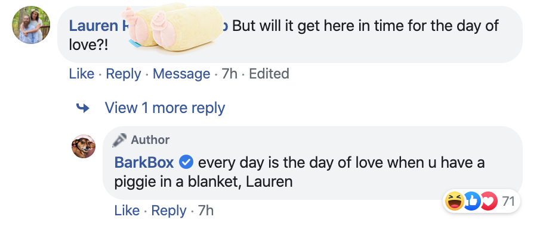Like Lauren's comment

coord(82,74)
